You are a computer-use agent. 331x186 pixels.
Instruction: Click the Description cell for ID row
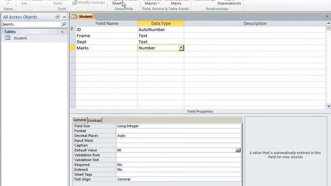255,29
